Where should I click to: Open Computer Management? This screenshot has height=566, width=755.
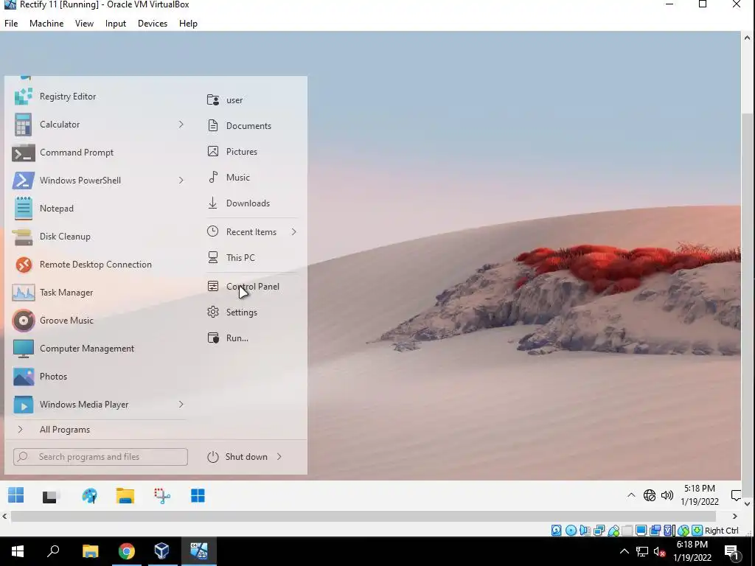click(x=87, y=349)
